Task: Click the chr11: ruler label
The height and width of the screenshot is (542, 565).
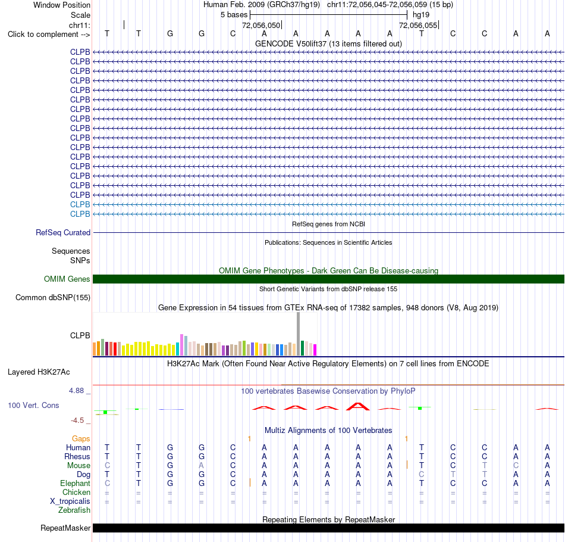Action: tap(79, 25)
